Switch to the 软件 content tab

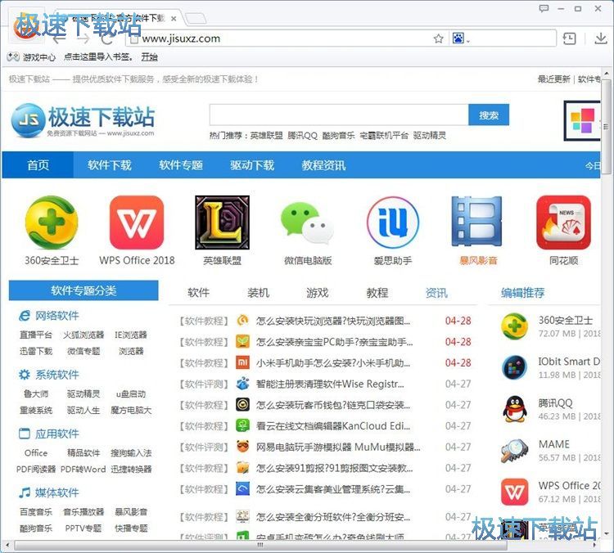198,293
